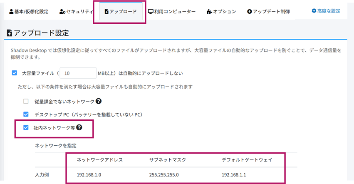Click the up-arrow icon for アップデート制御
This screenshot has width=354, height=184.
coord(249,12)
